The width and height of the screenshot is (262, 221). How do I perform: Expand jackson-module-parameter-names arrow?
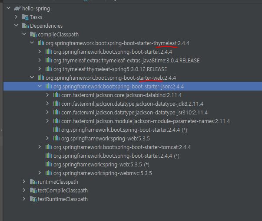coord(47,121)
